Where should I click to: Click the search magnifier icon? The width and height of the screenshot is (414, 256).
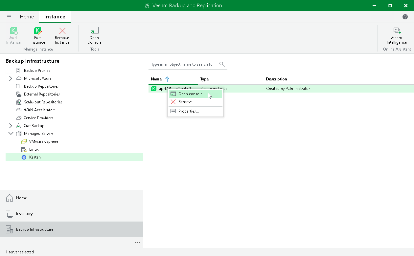[222, 64]
